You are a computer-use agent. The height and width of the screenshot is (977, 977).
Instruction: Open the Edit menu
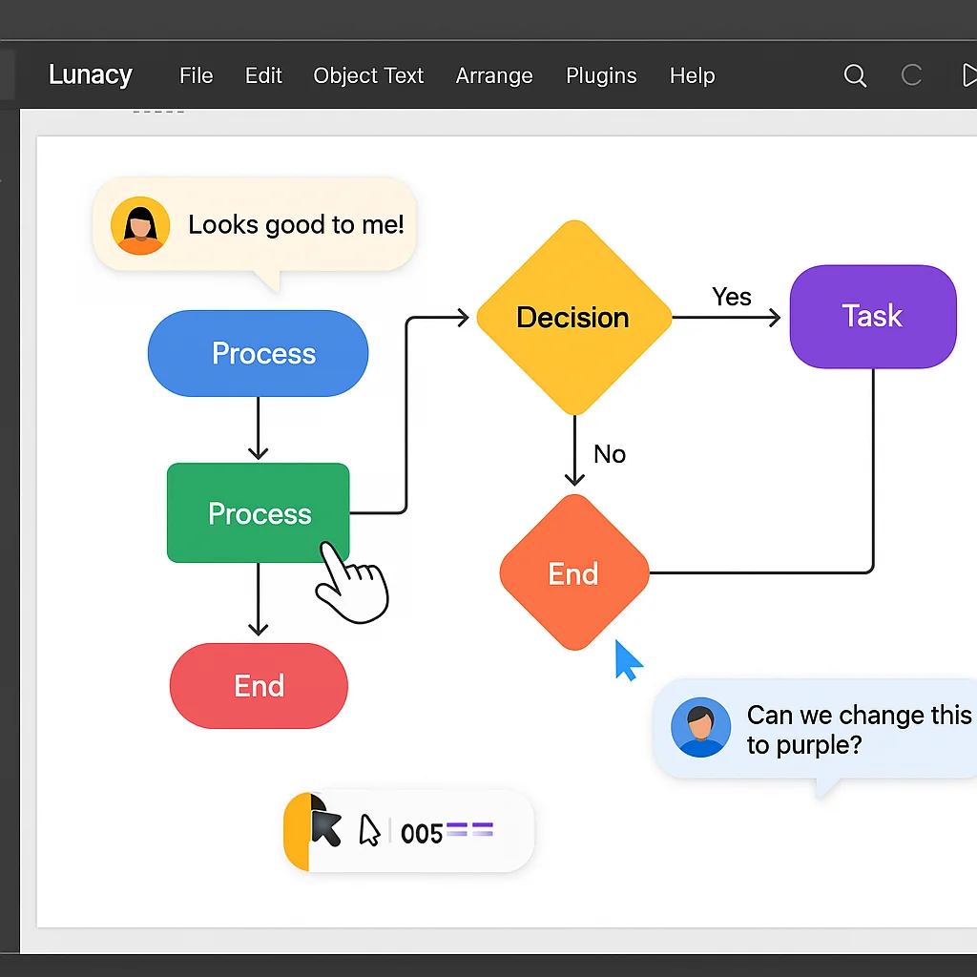pyautogui.click(x=263, y=76)
